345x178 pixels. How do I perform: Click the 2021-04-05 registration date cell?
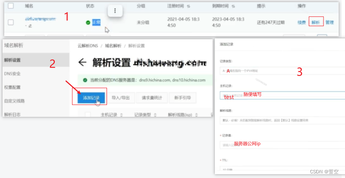pyautogui.click(x=183, y=22)
